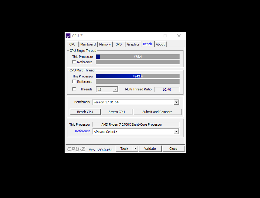
Task: Start the Bench CPU test
Action: (85, 112)
